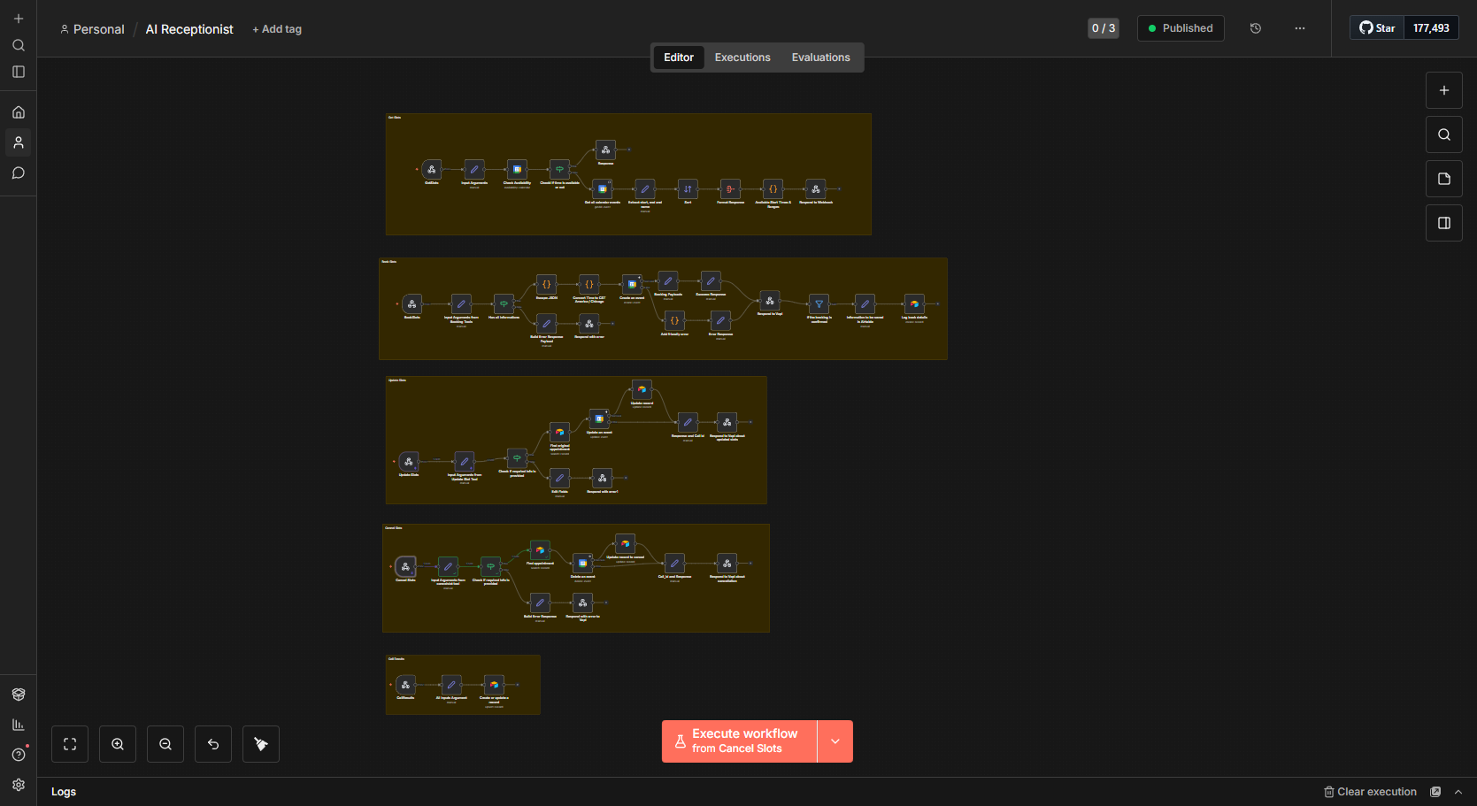Add a node with the plus button
Screen dimensions: 1477x806
[1443, 90]
